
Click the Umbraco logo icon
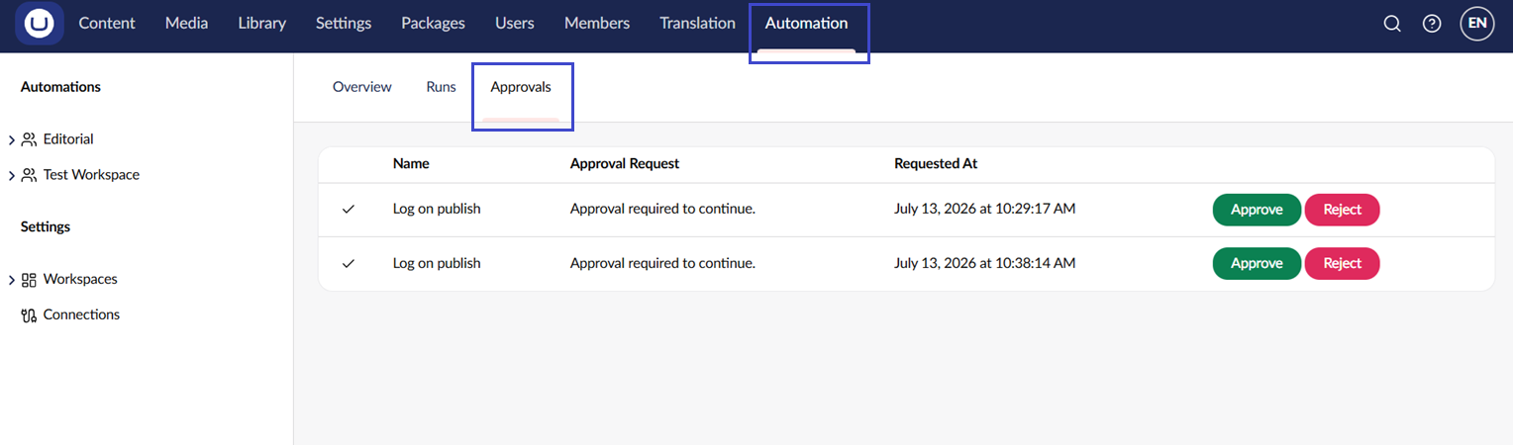point(40,23)
